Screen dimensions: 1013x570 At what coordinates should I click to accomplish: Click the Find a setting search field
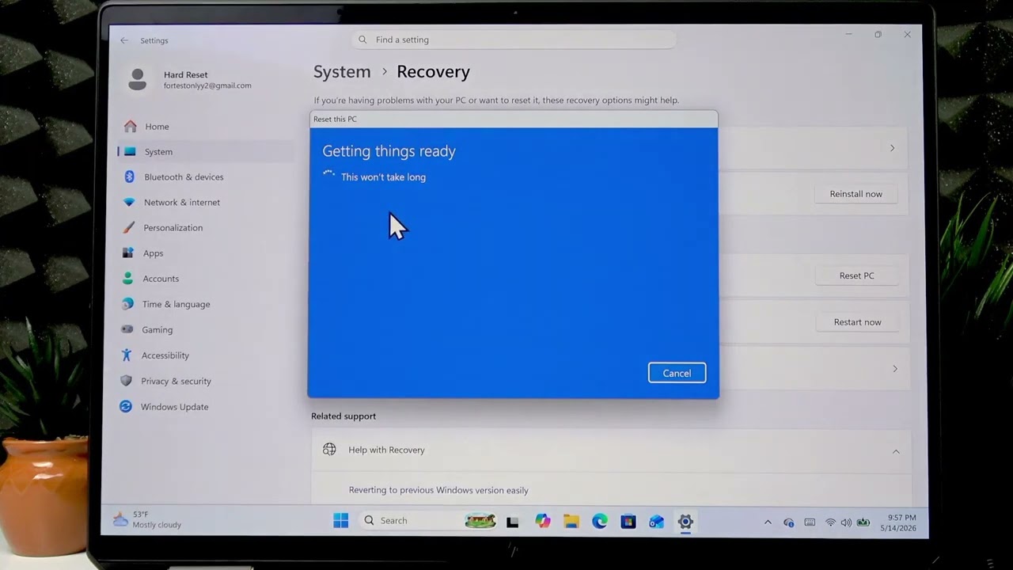click(x=514, y=40)
